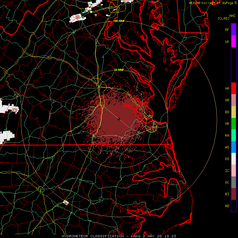
Task: Click the 2 MAY 25 date stamp
Action: (152, 236)
